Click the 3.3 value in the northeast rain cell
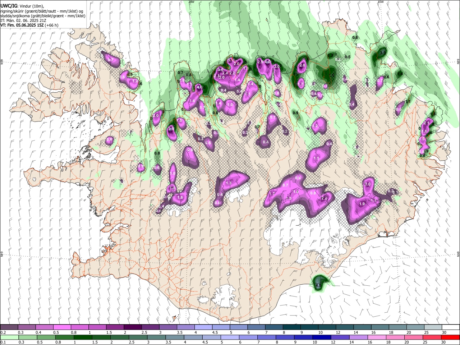The width and height of the screenshot is (460, 345). (x=383, y=53)
